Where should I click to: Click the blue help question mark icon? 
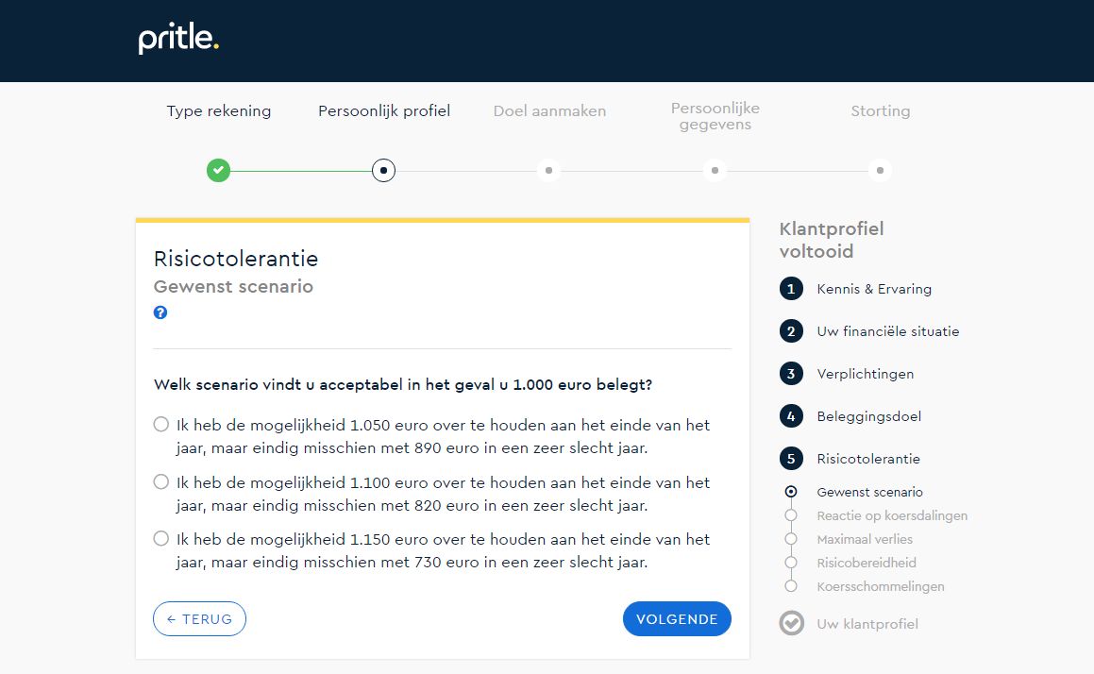click(160, 312)
